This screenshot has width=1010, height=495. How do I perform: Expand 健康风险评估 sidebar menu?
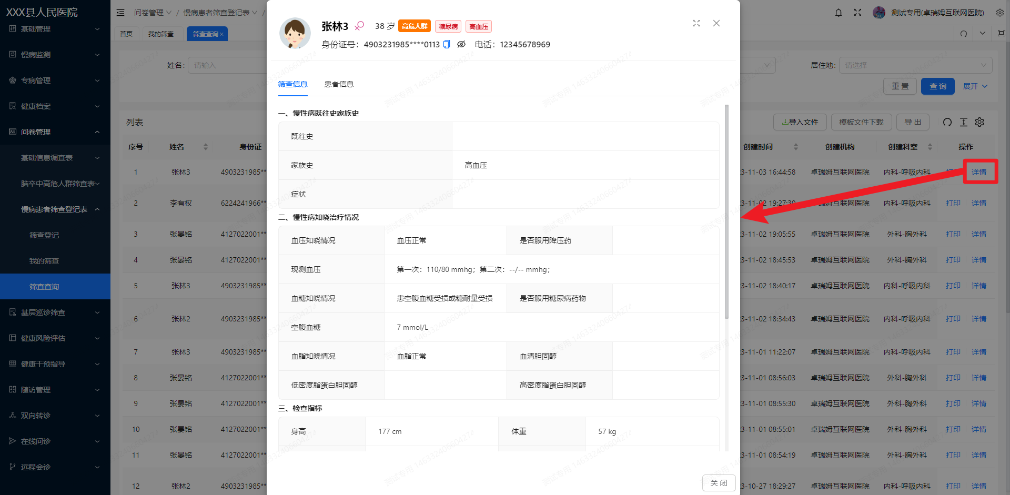(x=55, y=338)
